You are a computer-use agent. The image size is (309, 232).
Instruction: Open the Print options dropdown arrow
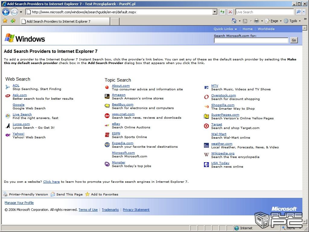click(262, 21)
